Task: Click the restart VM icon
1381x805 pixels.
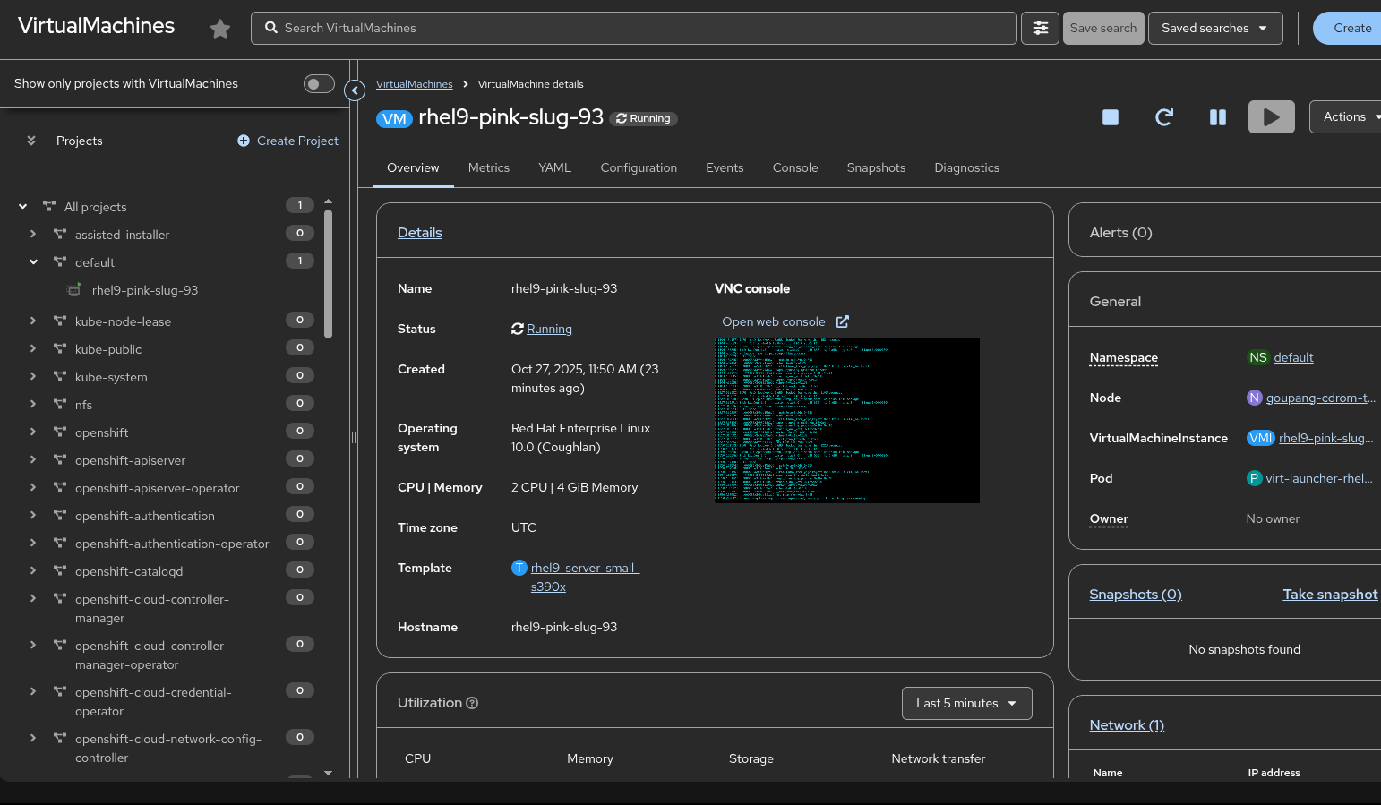Action: click(1163, 117)
